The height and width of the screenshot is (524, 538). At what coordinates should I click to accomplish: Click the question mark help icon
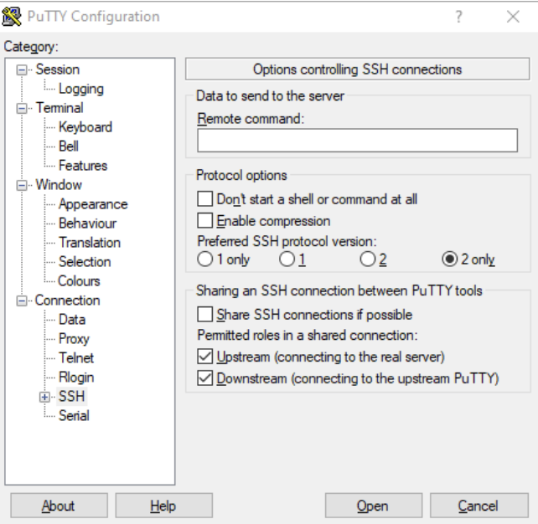458,17
